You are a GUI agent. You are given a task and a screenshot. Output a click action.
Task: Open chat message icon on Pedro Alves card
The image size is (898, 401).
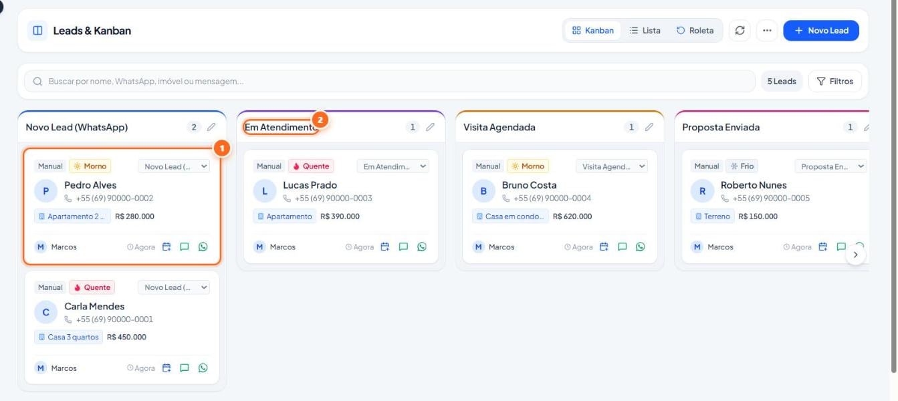coord(185,247)
